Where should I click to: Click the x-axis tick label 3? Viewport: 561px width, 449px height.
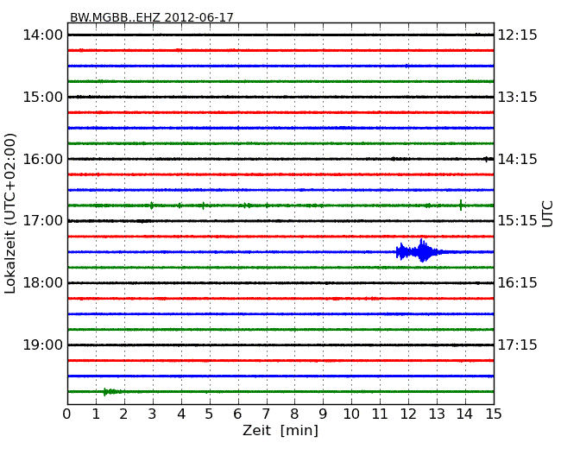[x=153, y=414]
